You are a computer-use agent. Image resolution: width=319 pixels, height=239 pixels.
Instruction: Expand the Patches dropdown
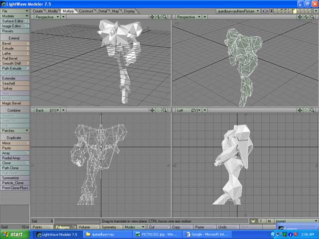(15, 130)
